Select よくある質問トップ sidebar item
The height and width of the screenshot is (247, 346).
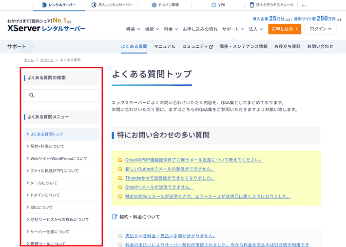coord(61,134)
